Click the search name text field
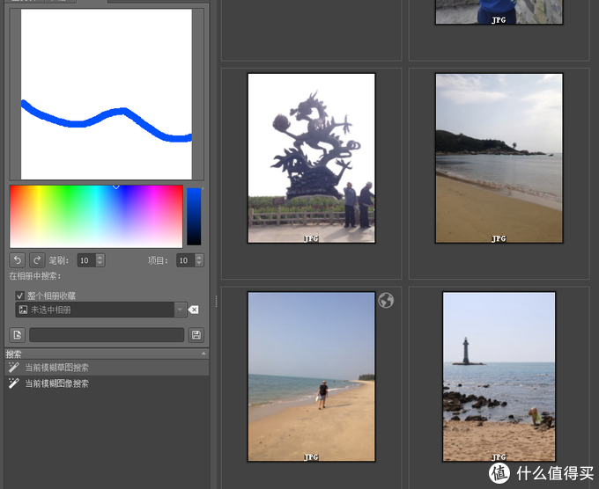 (107, 335)
